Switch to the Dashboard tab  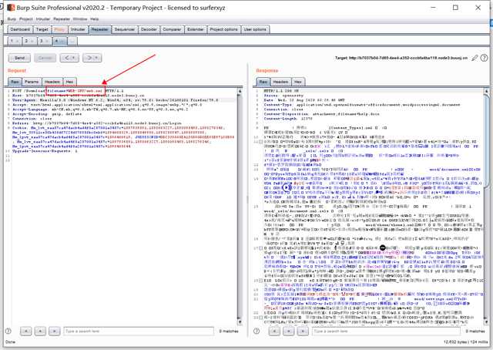[20, 29]
